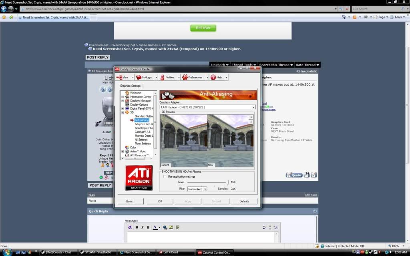
Task: Select Display Options in the tree
Action: click(139, 104)
